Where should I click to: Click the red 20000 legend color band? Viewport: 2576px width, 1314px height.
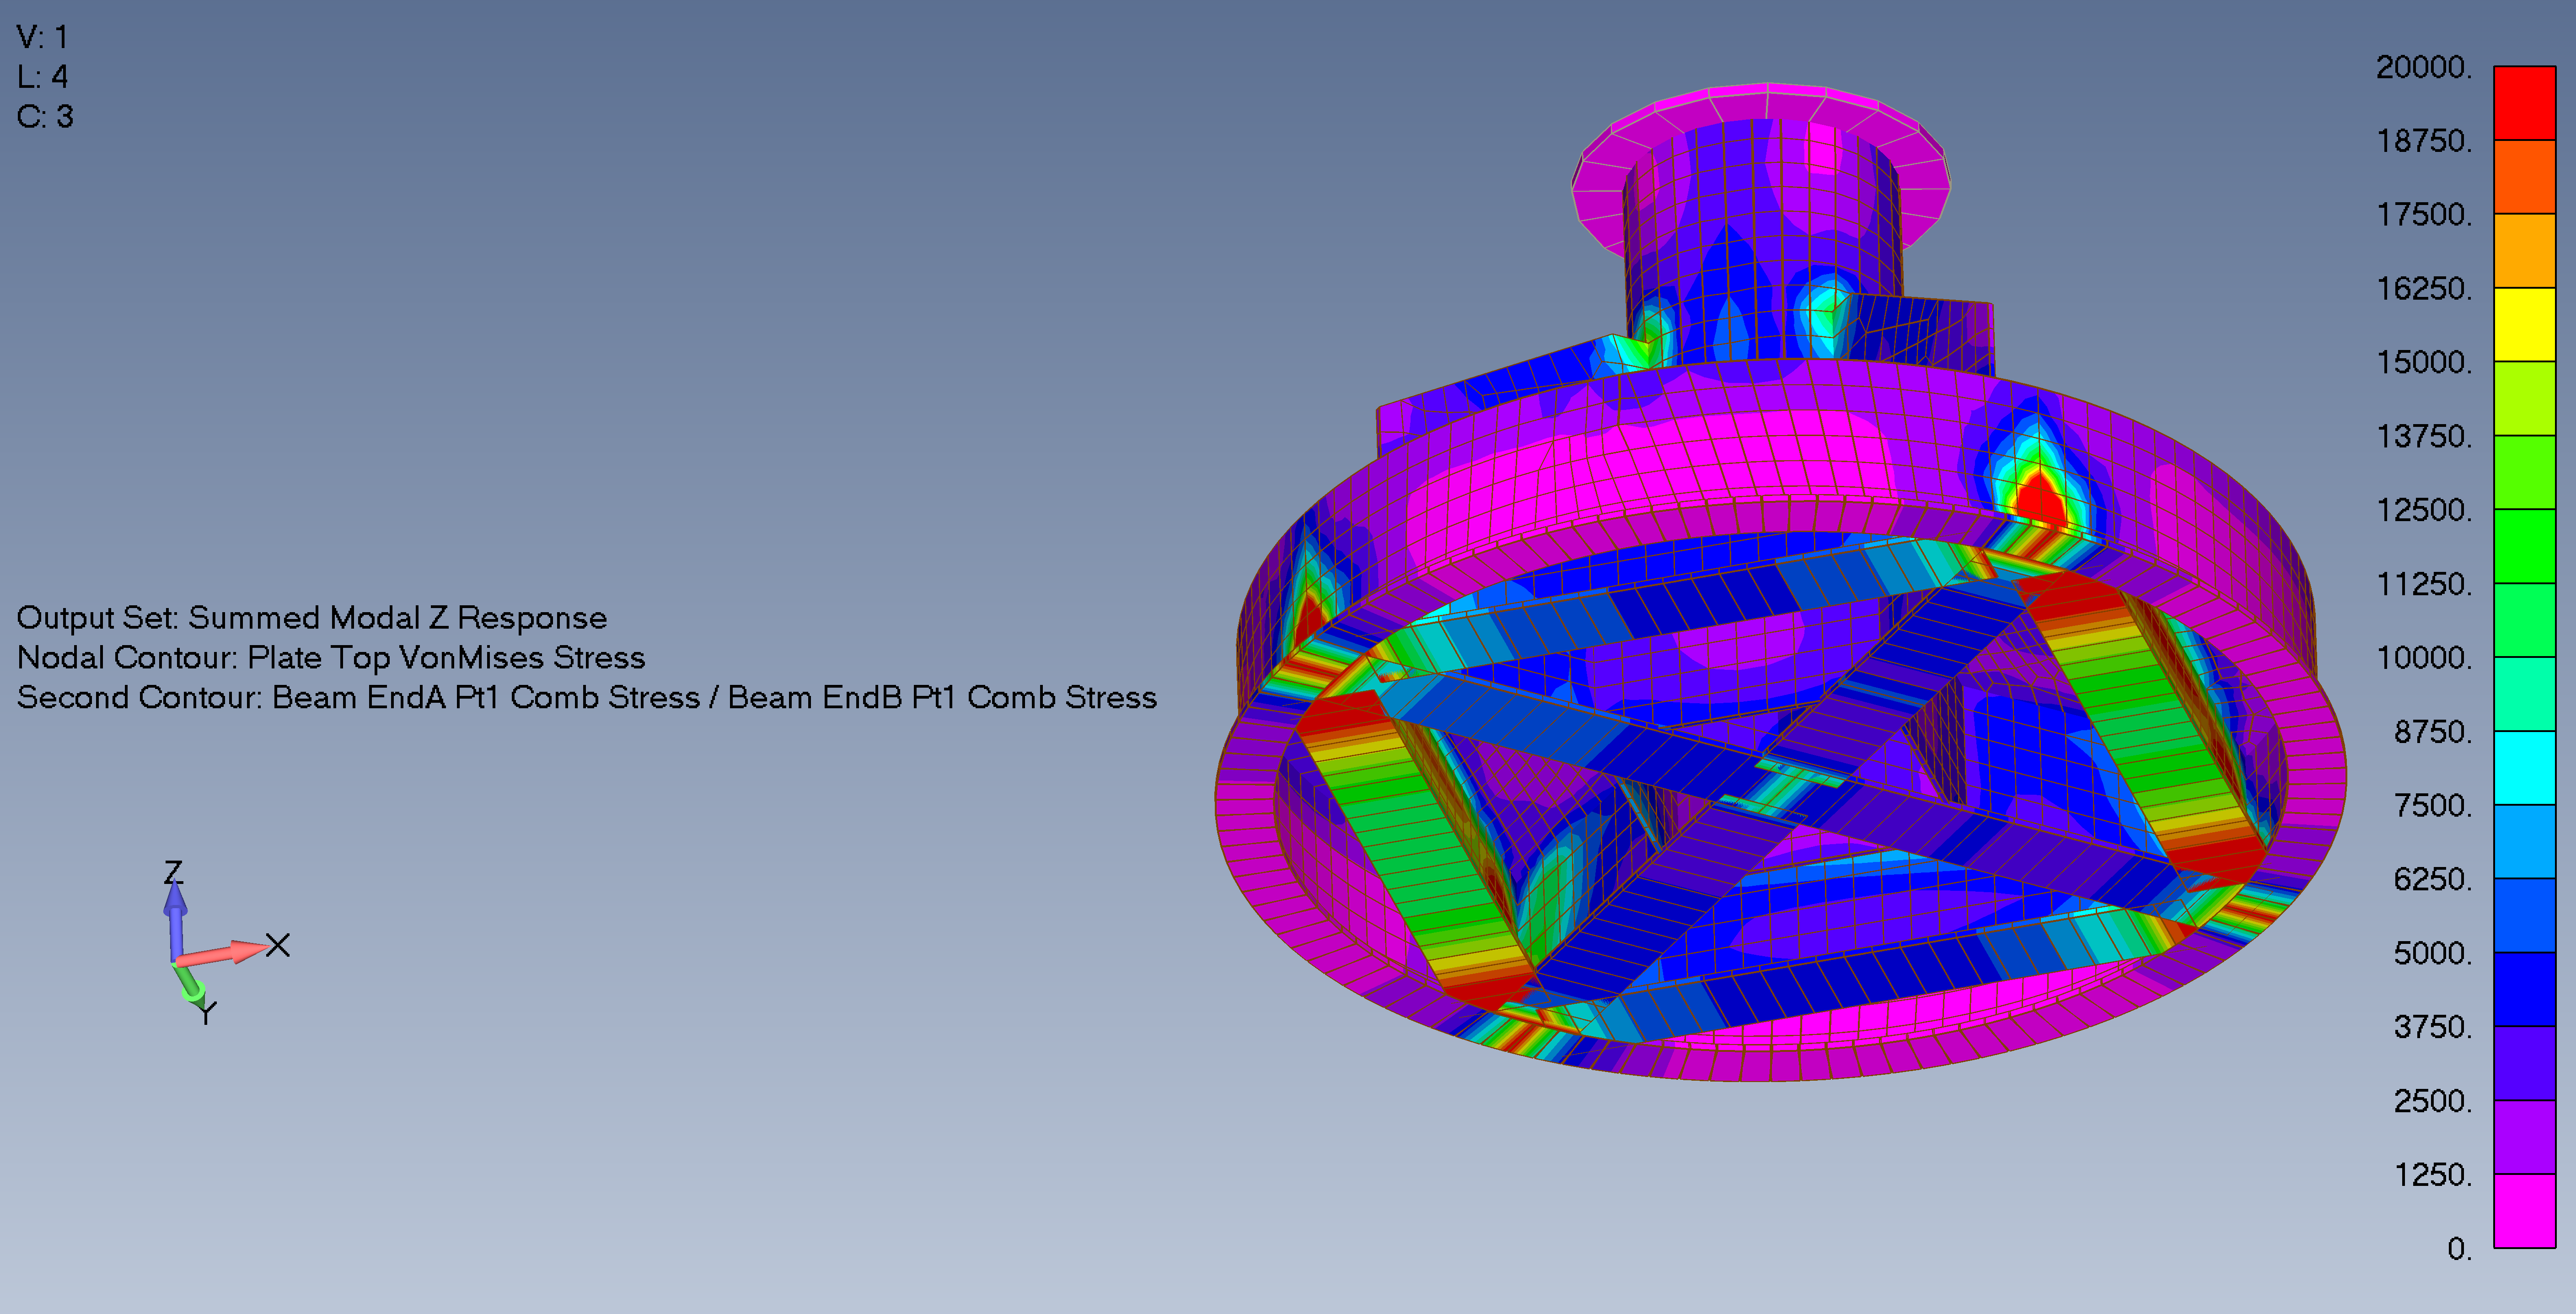click(x=2524, y=103)
